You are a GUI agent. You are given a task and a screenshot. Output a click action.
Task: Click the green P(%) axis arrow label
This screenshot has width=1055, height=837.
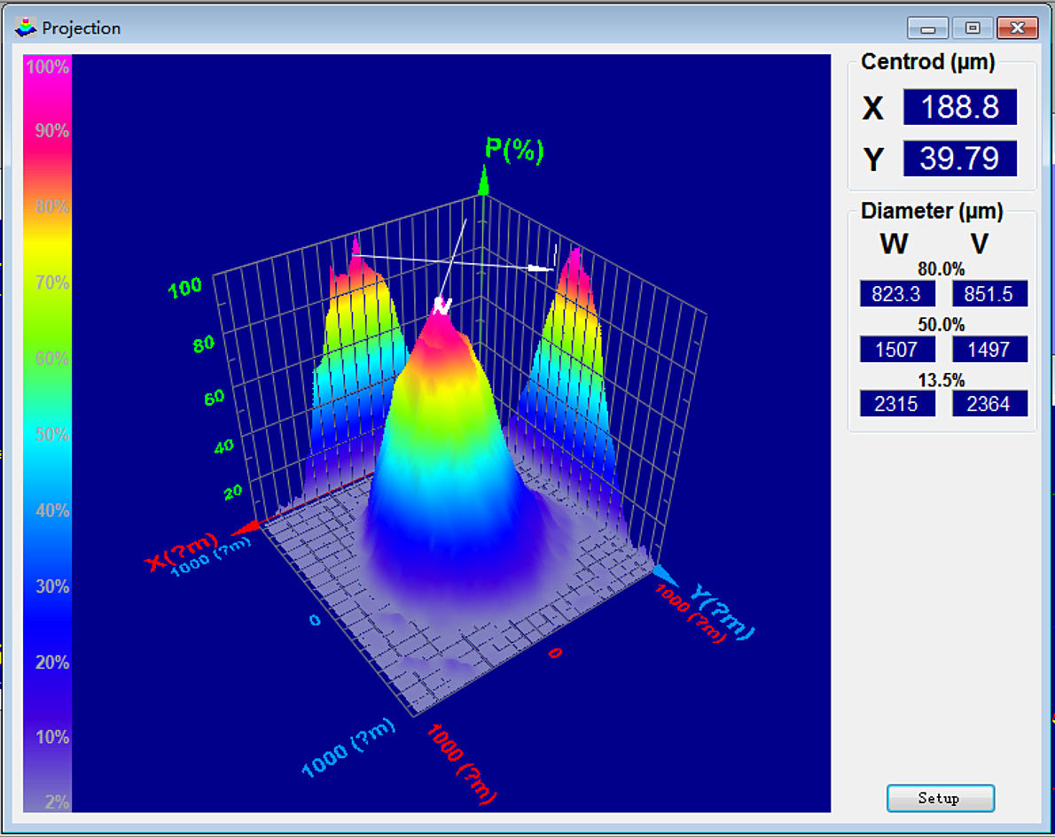[x=512, y=150]
